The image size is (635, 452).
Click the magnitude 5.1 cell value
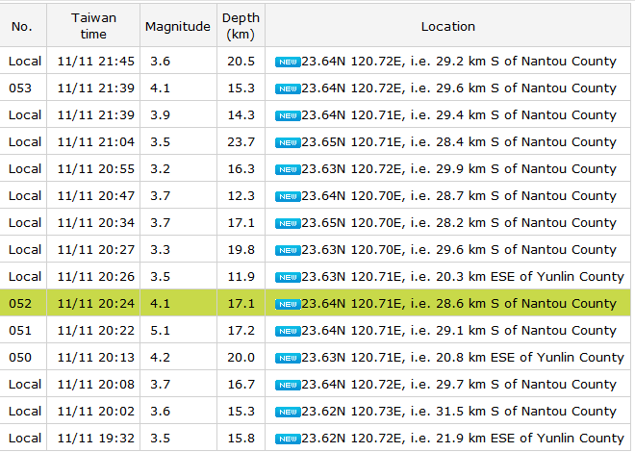point(160,331)
